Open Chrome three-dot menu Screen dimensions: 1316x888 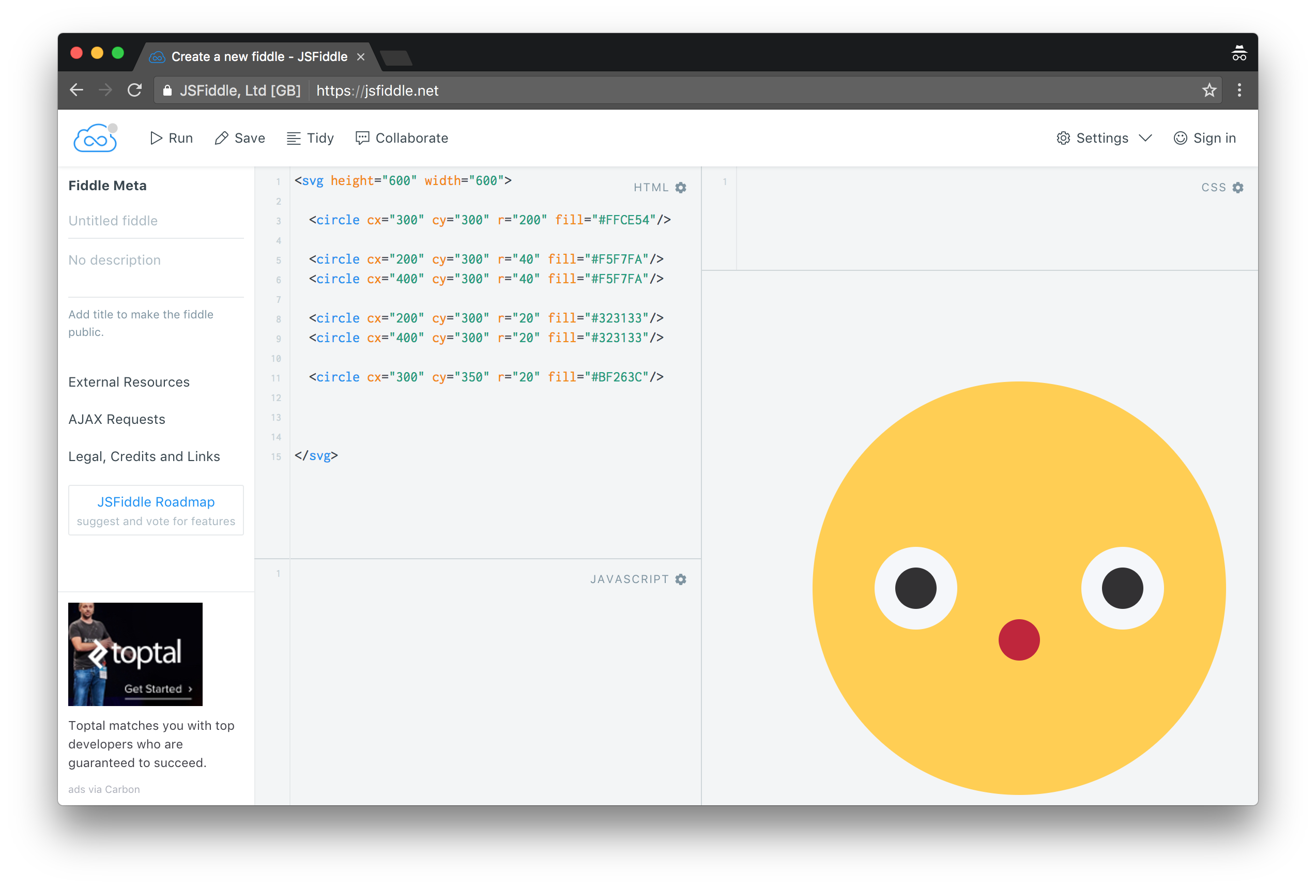click(x=1239, y=90)
